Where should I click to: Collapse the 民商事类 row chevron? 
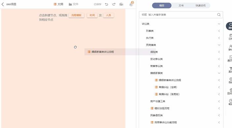(219, 45)
